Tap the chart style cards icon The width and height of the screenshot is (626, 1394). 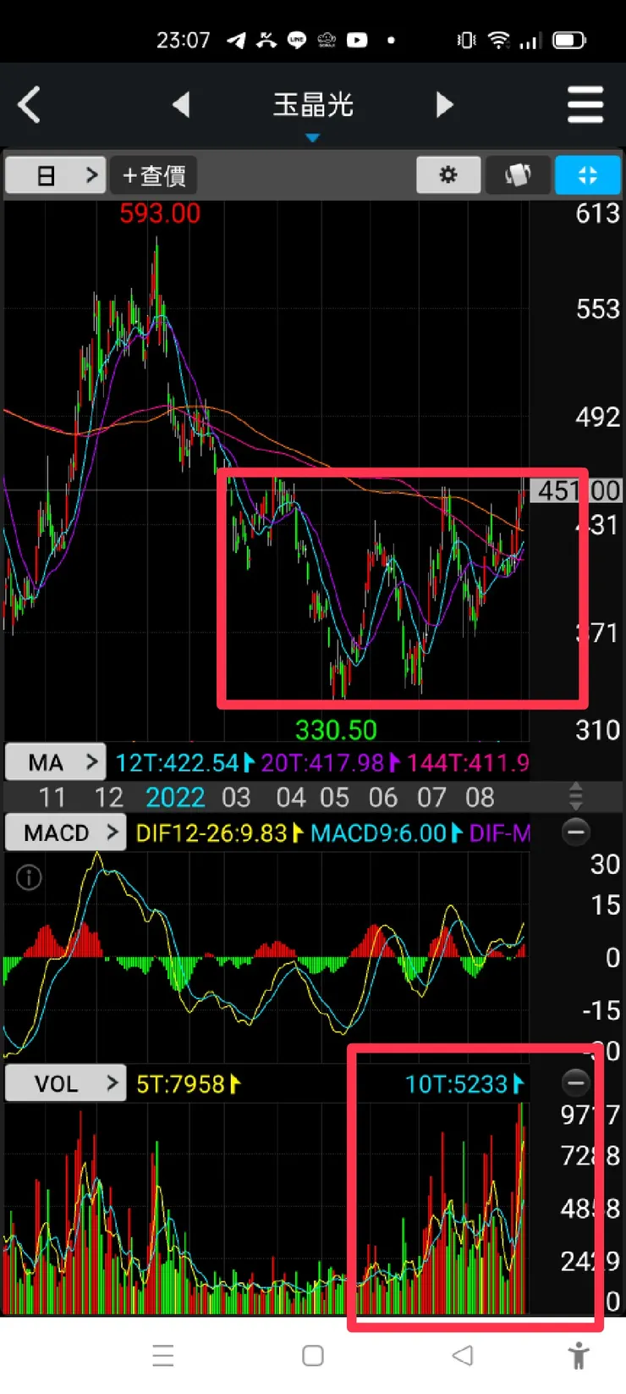tap(518, 175)
